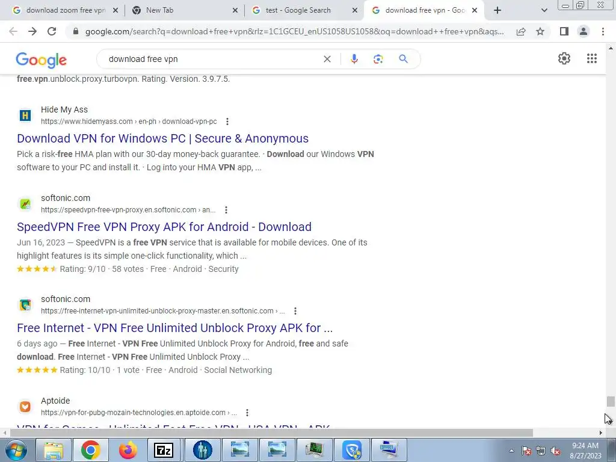Clear the search box with X
This screenshot has height=462, width=616.
pos(327,59)
